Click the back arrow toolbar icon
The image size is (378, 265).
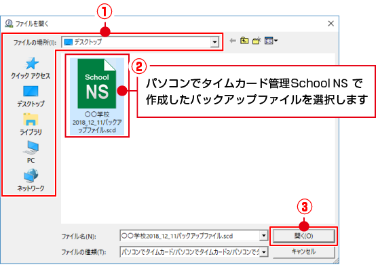pos(233,41)
